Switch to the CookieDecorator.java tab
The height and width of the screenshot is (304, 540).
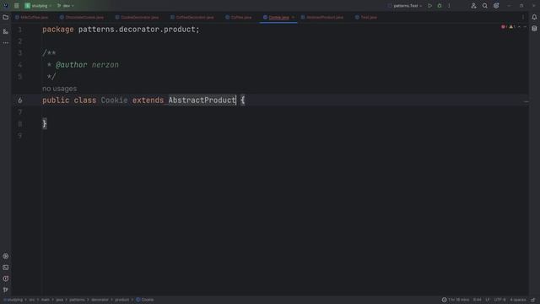point(137,17)
